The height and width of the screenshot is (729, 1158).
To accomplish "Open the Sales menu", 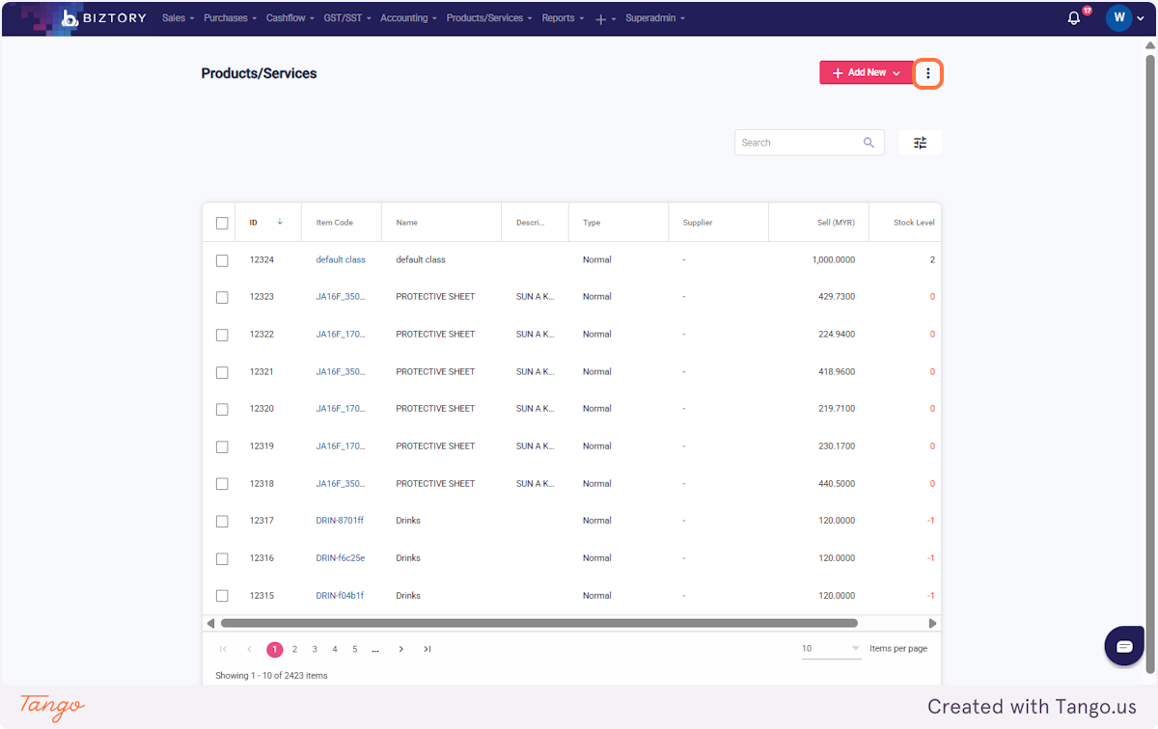I will coord(178,18).
